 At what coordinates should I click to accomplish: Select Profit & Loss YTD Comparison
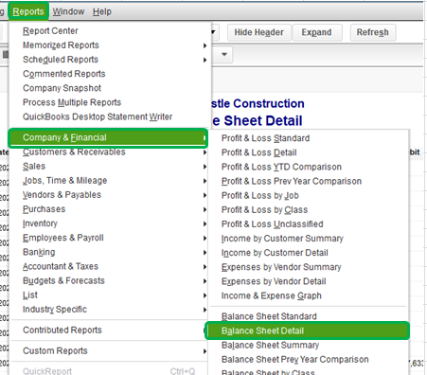pyautogui.click(x=309, y=167)
